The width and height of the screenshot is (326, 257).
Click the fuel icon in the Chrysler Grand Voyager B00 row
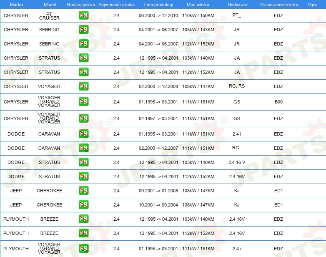click(x=83, y=101)
